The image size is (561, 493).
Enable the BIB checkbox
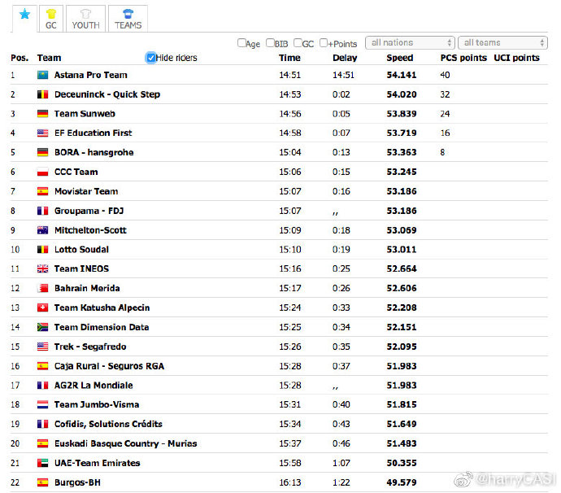pyautogui.click(x=270, y=43)
